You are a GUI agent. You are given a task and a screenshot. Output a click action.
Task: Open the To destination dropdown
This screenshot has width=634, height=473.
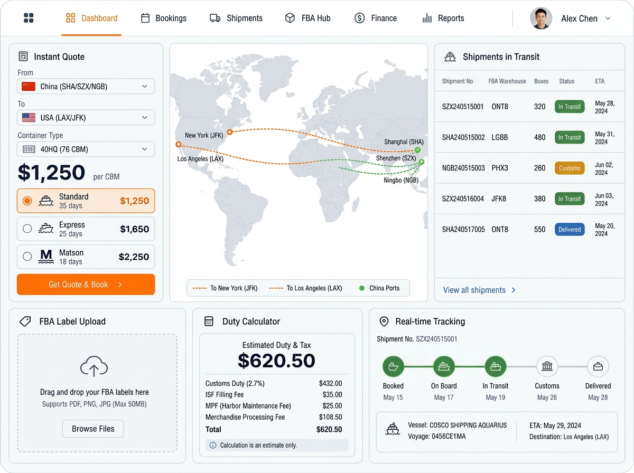coord(86,118)
